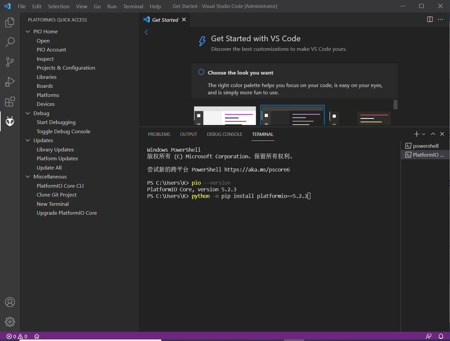
Task: Select the powershell terminal entry
Action: pyautogui.click(x=425, y=146)
